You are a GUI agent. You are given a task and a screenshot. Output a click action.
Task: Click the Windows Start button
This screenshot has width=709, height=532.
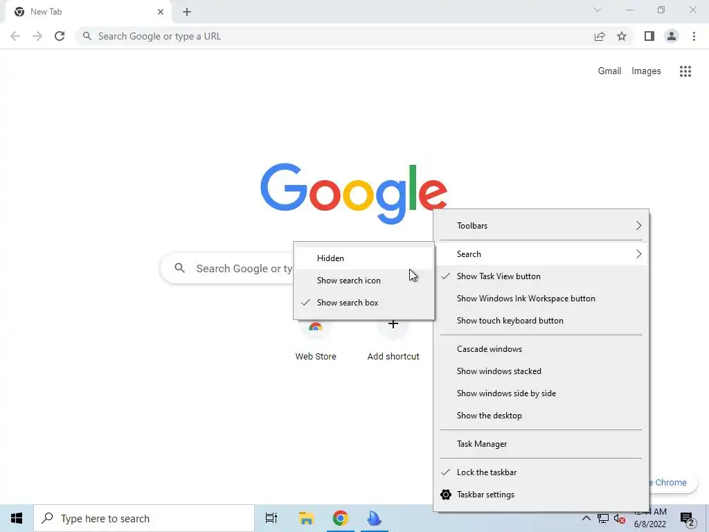(17, 518)
